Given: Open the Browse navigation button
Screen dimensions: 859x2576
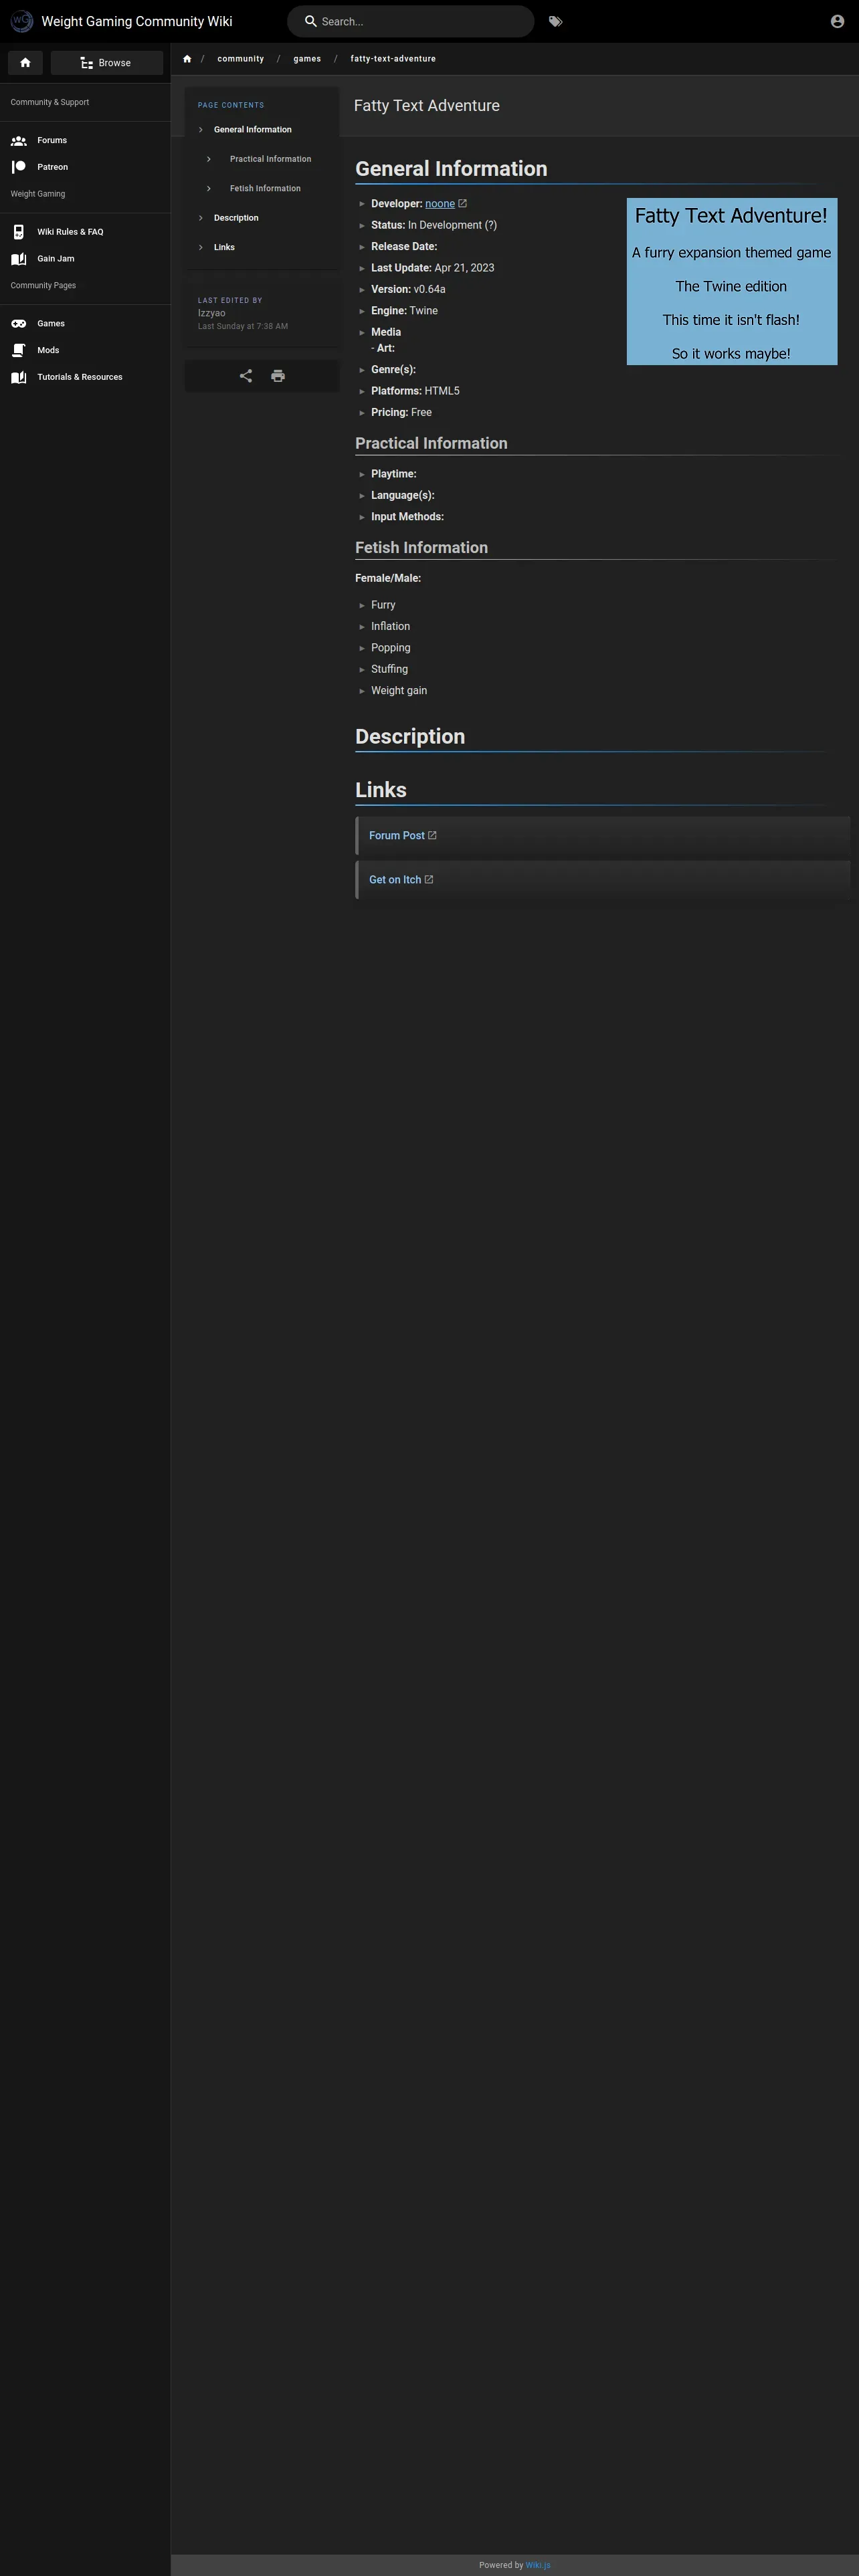Looking at the screenshot, I should click(x=107, y=63).
